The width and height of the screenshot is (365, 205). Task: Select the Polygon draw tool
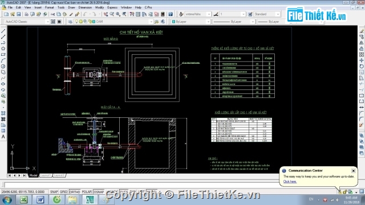[3, 48]
